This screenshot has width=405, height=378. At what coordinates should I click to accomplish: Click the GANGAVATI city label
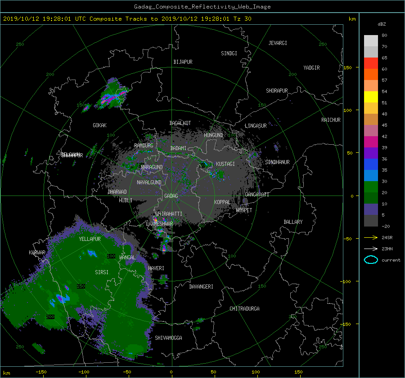coord(257,195)
